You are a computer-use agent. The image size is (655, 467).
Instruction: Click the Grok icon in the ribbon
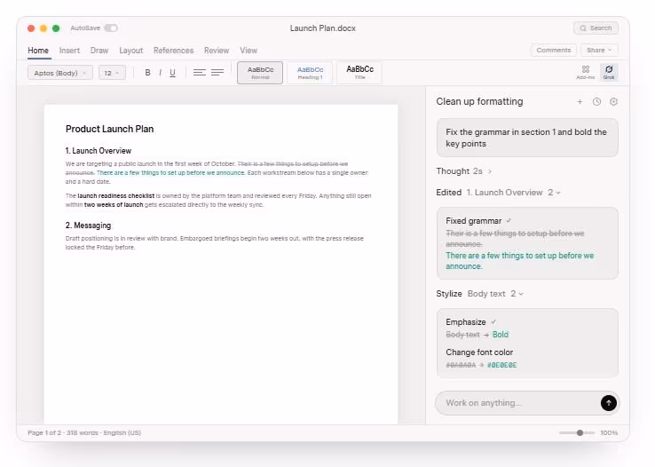pyautogui.click(x=609, y=72)
